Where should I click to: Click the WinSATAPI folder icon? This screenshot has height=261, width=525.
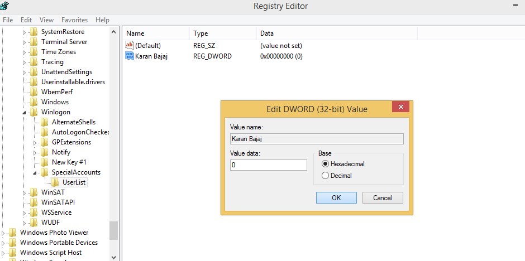[34, 202]
